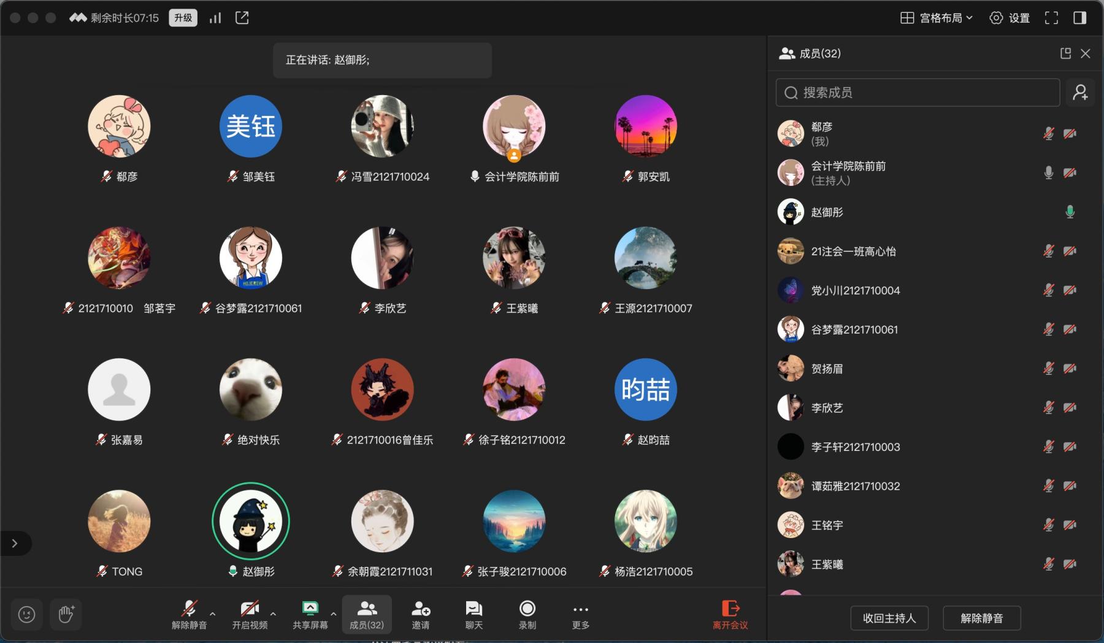The image size is (1104, 643).
Task: Enter fullscreen mode using top-right icon
Action: (x=1051, y=18)
